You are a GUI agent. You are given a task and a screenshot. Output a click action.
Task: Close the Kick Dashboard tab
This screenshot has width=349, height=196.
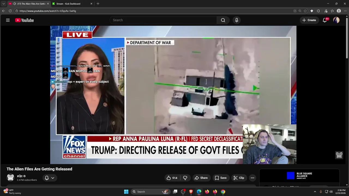(x=91, y=4)
